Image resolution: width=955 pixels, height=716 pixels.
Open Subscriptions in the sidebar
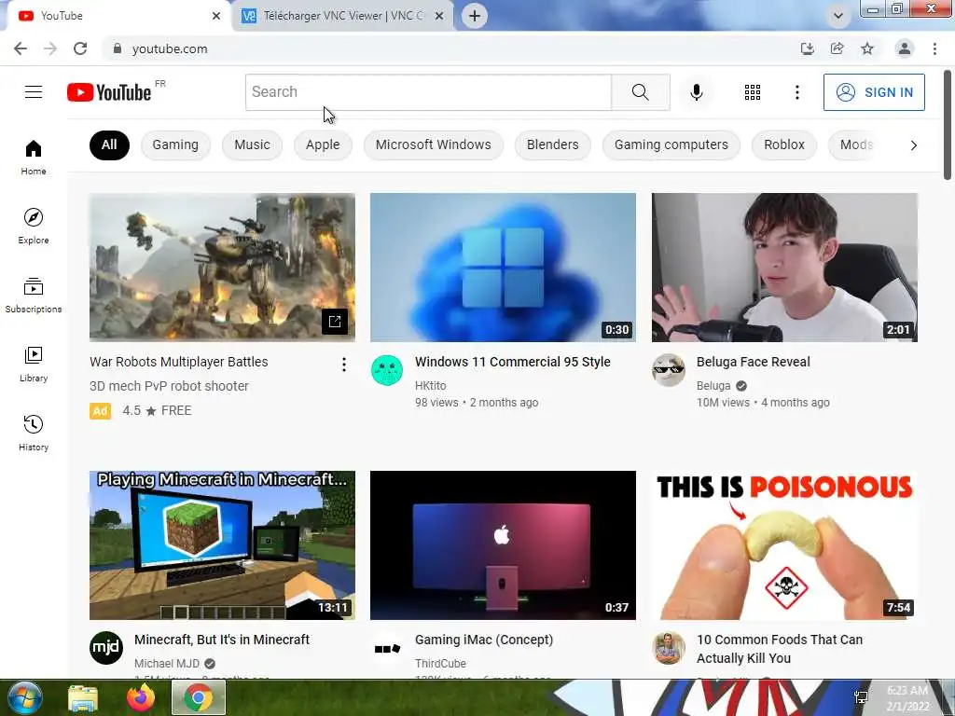[34, 295]
